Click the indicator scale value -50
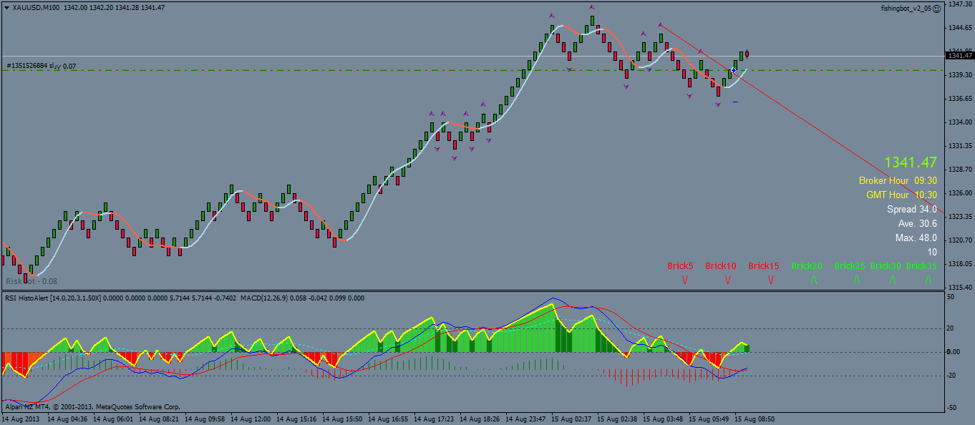Screen dimensions: 975x425 pyautogui.click(x=953, y=407)
